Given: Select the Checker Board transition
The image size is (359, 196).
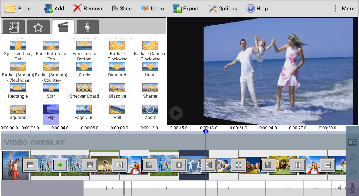Looking at the screenshot, I should pos(84,88).
